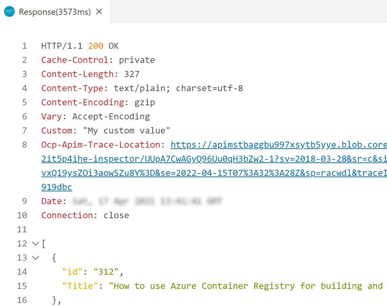Viewport: 387px width, 307px height.
Task: Click the 200 status code
Action: [x=95, y=46]
